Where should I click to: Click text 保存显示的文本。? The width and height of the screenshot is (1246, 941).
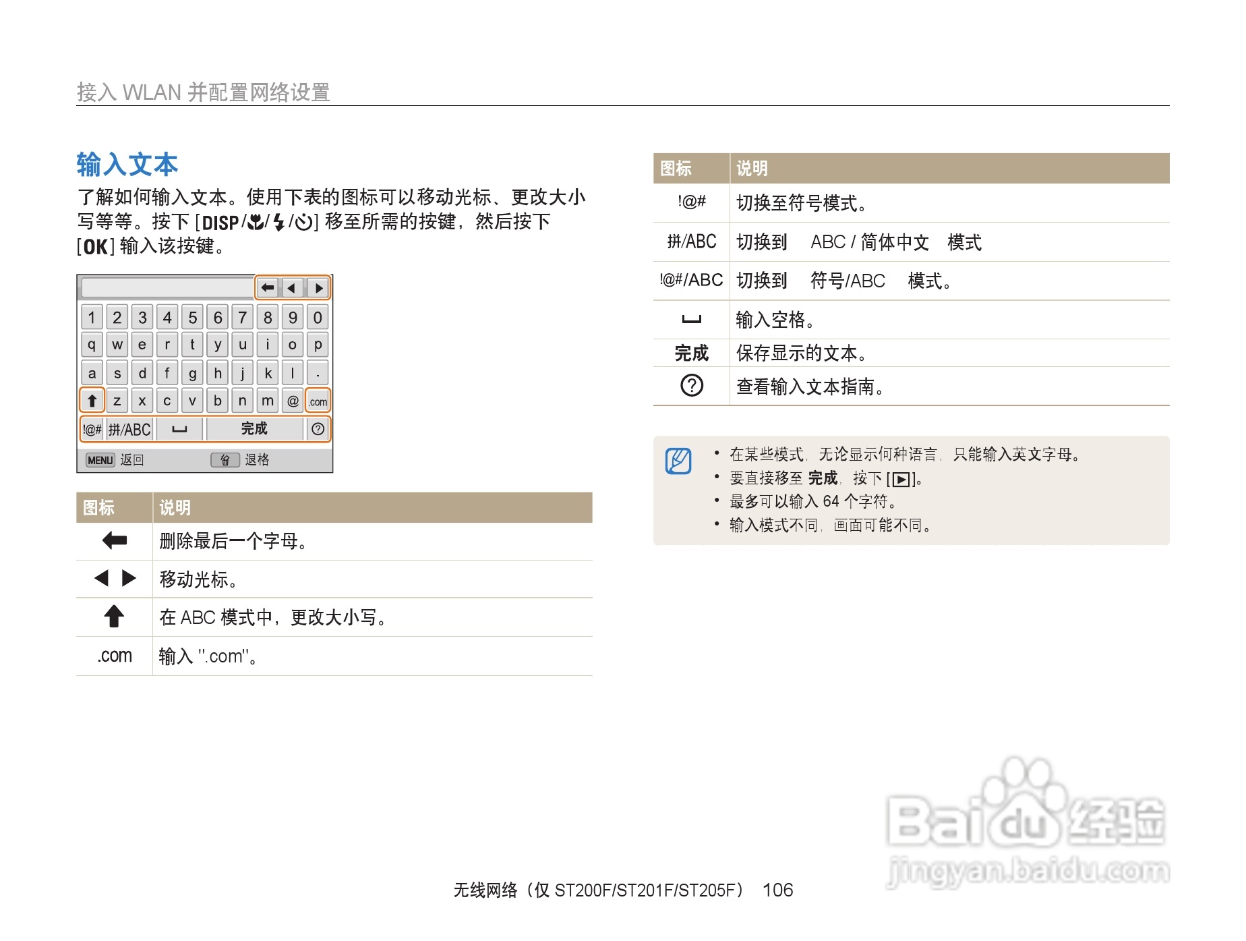coord(802,353)
